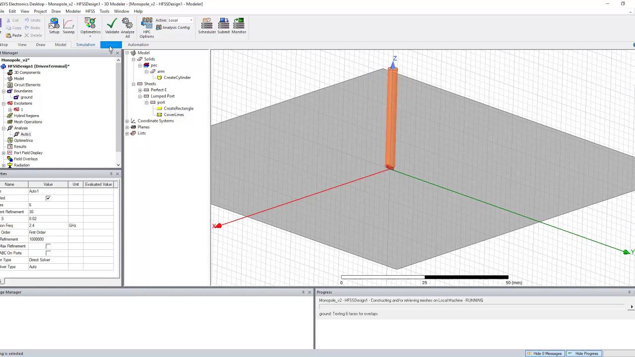Open the Optimetrics dropdown arrow
This screenshot has width=635, height=357.
coord(90,36)
